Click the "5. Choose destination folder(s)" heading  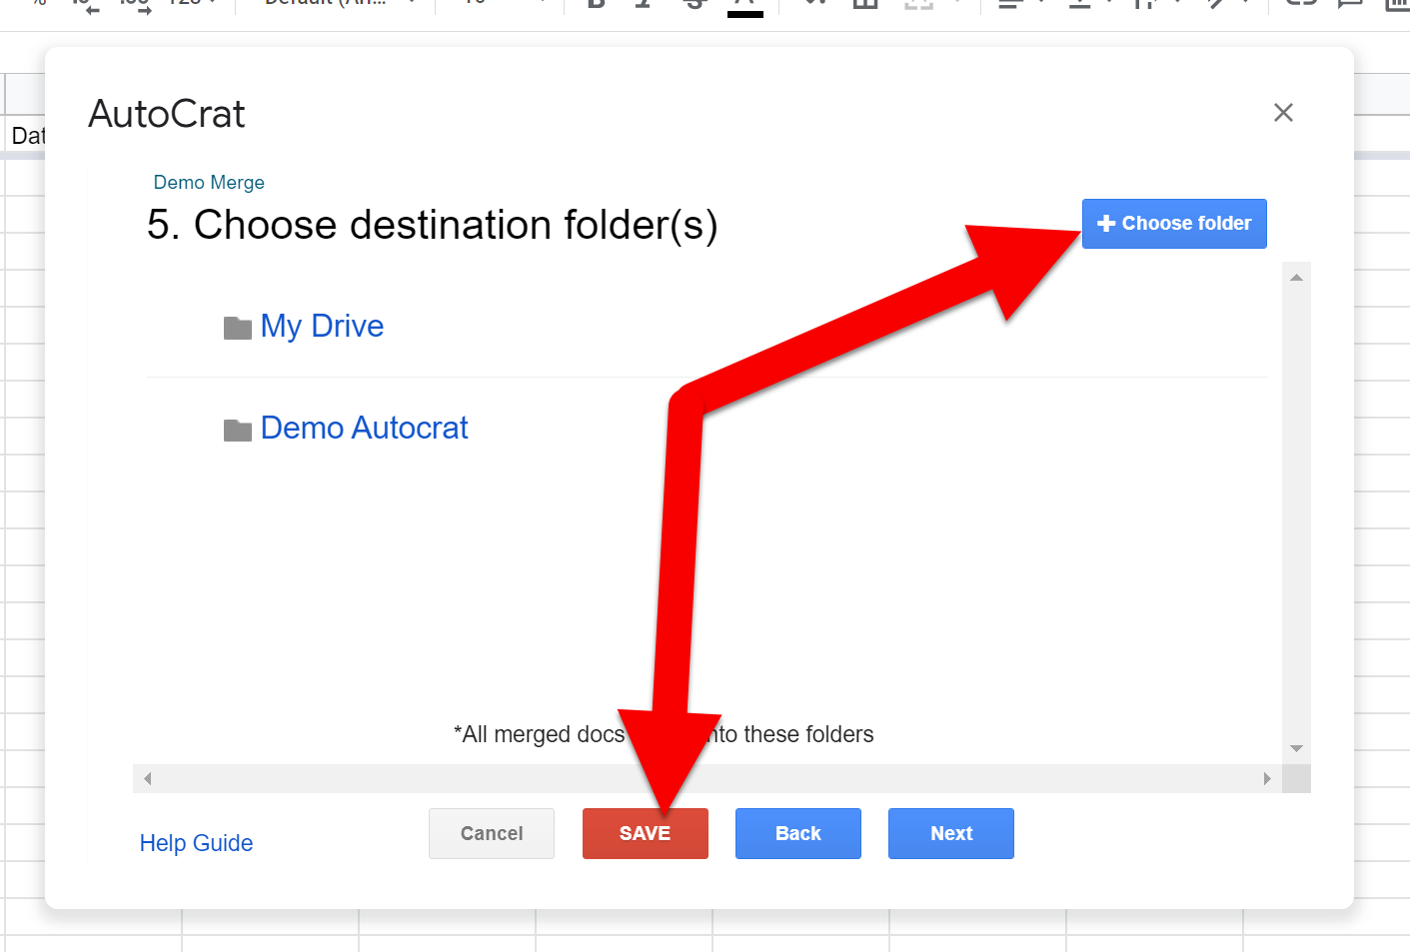(433, 225)
